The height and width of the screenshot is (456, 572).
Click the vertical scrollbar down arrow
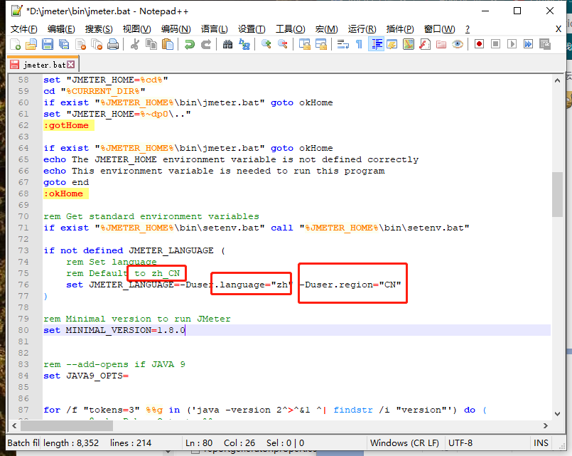tap(557, 413)
